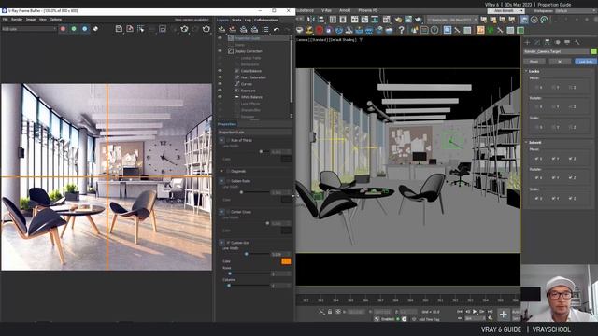The image size is (598, 336).
Task: Hide the Display Correction layer
Action: (220, 51)
